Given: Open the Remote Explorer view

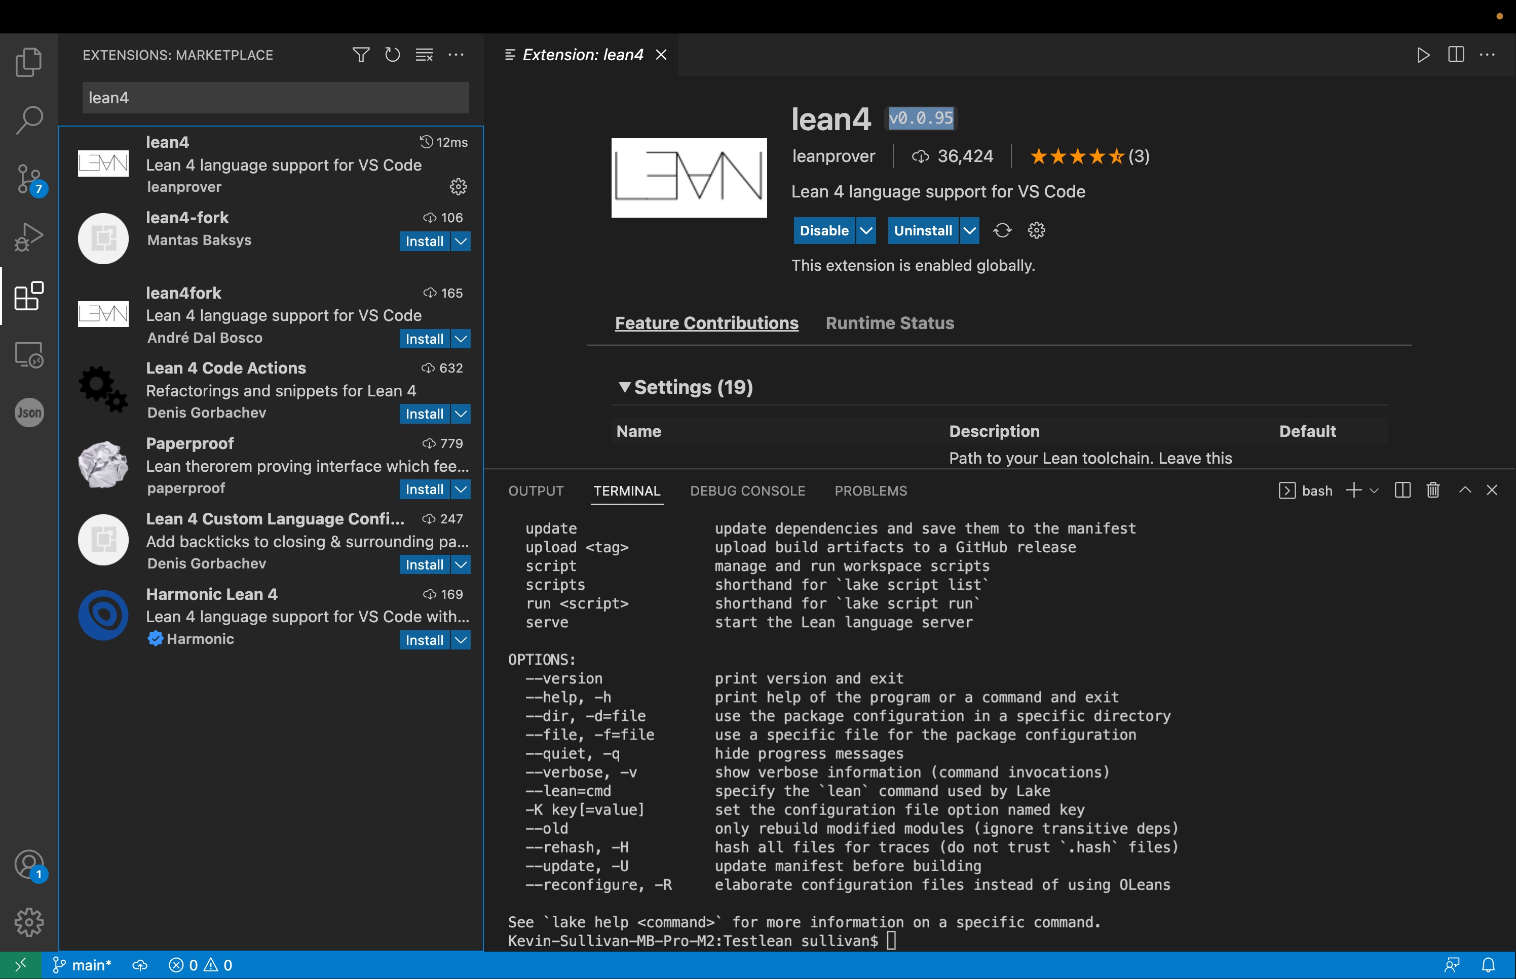Looking at the screenshot, I should [29, 355].
